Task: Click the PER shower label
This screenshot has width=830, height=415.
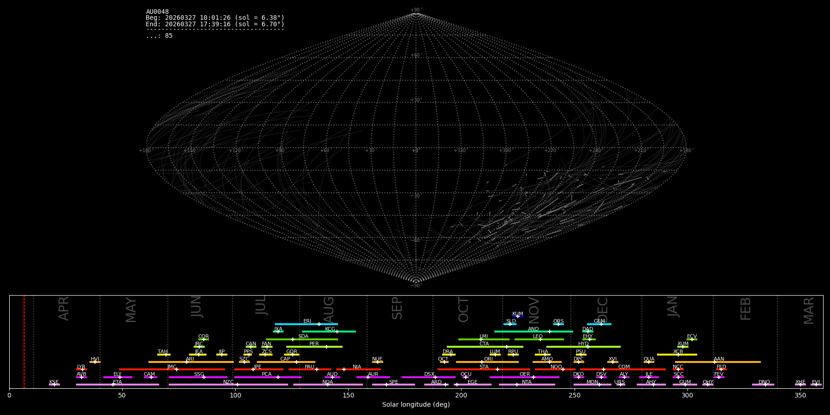Action: click(314, 344)
